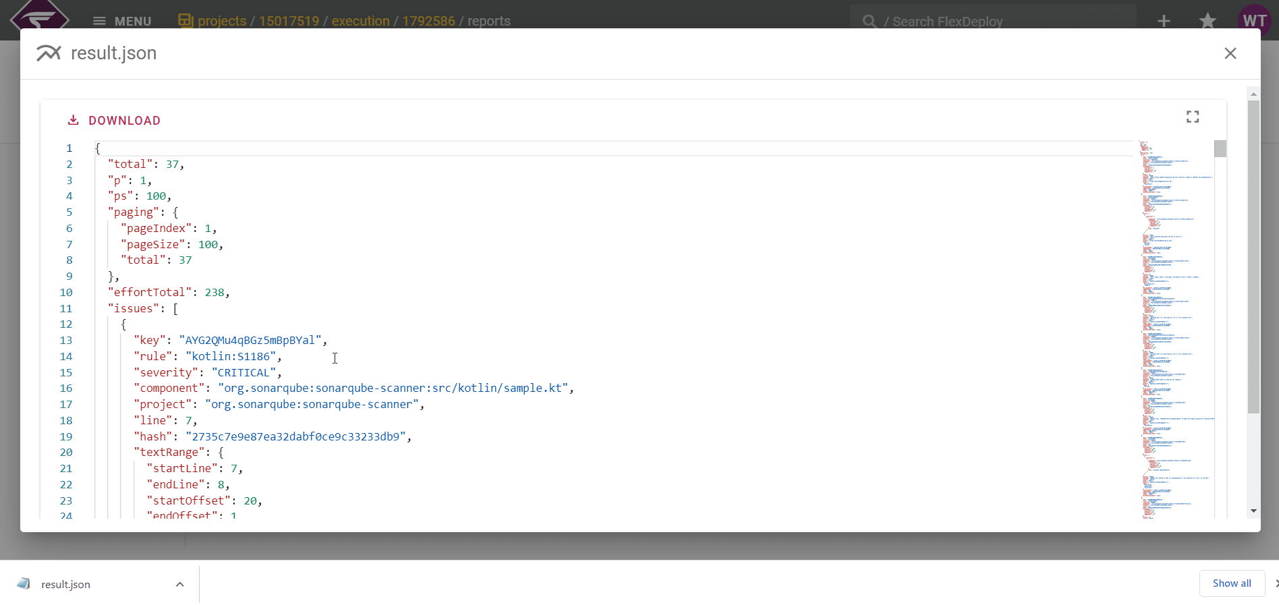Click the "pageSize": 100 line
The width and height of the screenshot is (1279, 605).
pos(172,245)
